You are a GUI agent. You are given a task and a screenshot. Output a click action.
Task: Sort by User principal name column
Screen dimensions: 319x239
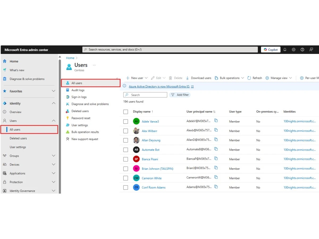click(201, 112)
